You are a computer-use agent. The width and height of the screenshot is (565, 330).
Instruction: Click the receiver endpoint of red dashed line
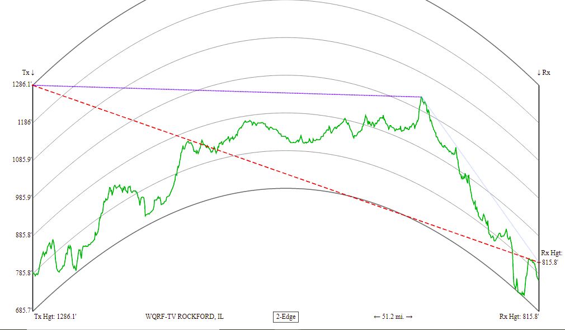point(539,262)
